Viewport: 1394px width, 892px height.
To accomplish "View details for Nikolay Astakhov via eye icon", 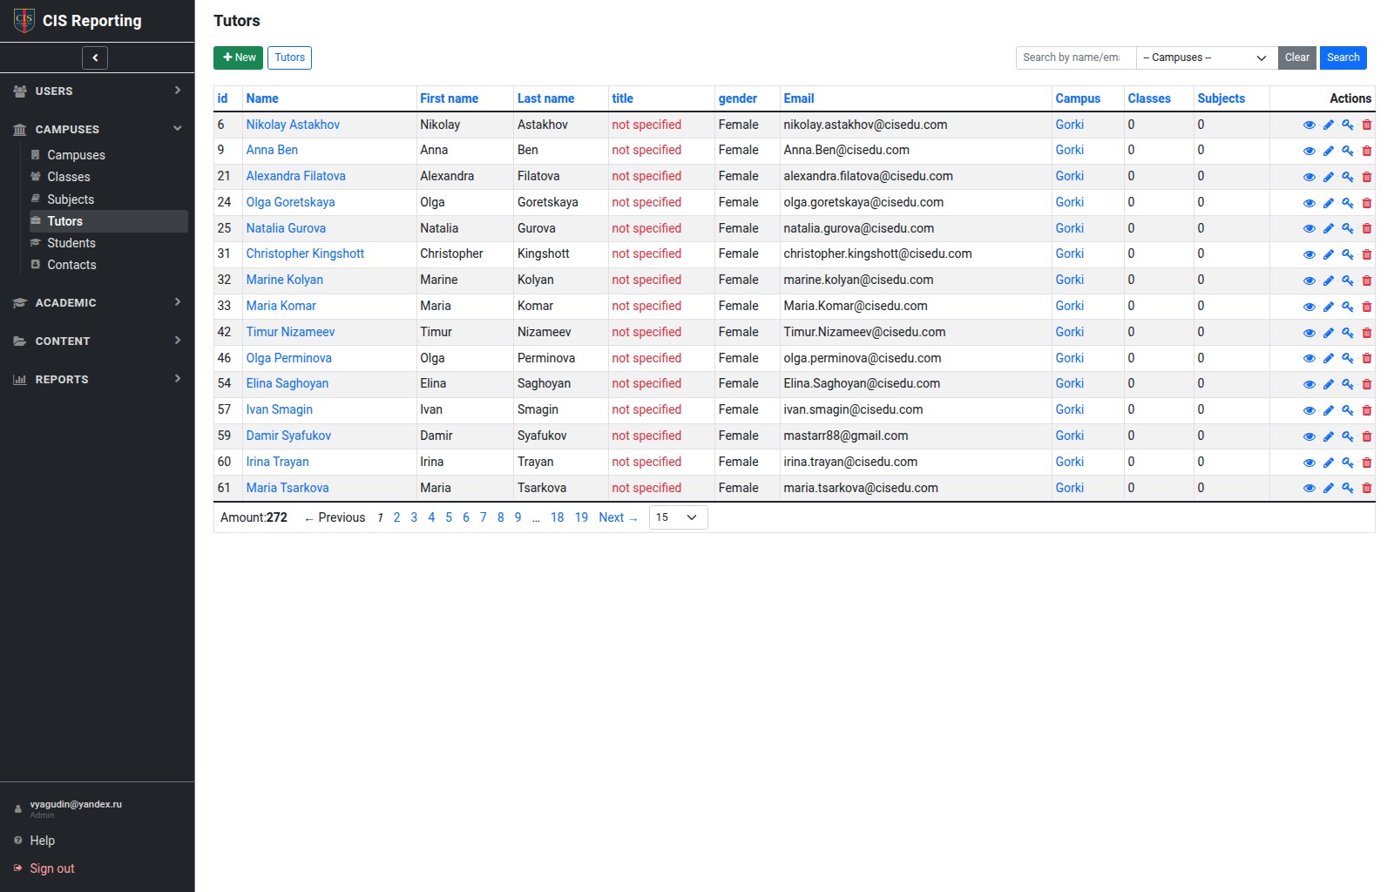I will click(x=1309, y=125).
